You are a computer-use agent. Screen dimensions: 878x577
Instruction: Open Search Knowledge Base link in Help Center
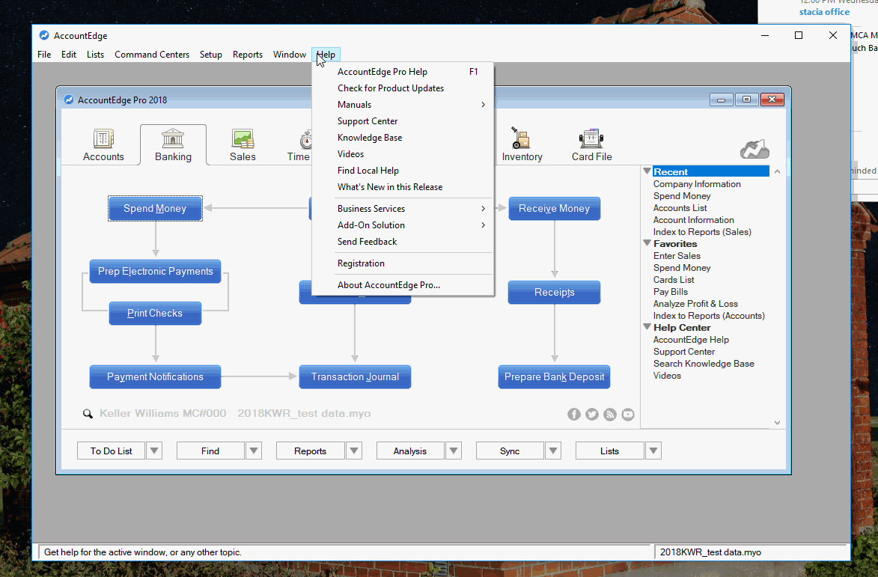[x=704, y=364]
